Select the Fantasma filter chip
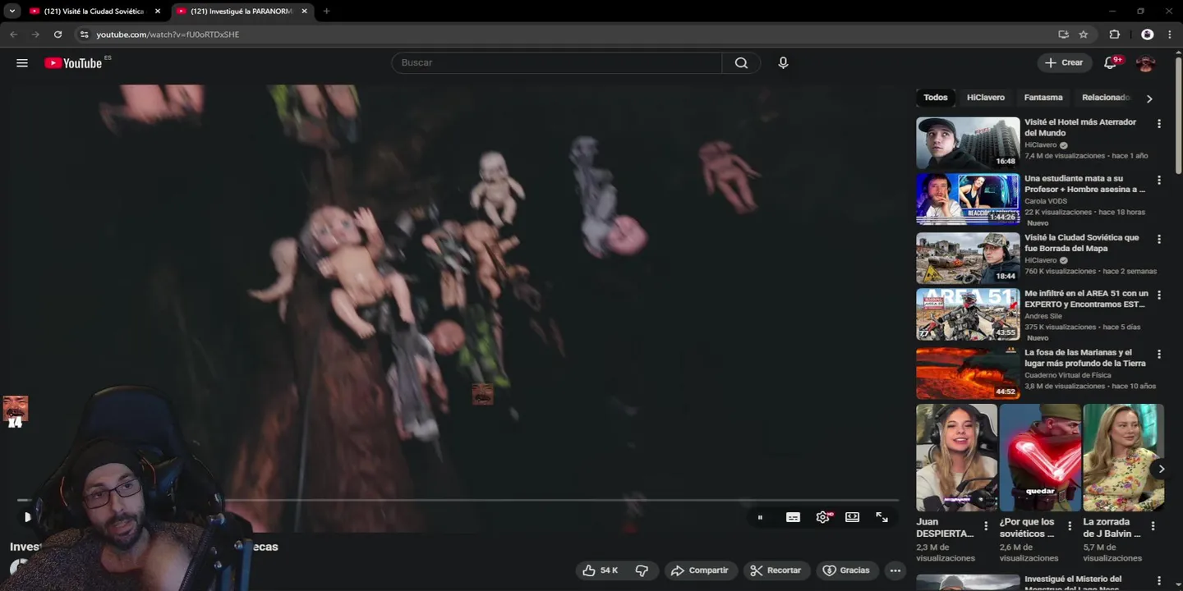1183x591 pixels. coord(1043,98)
